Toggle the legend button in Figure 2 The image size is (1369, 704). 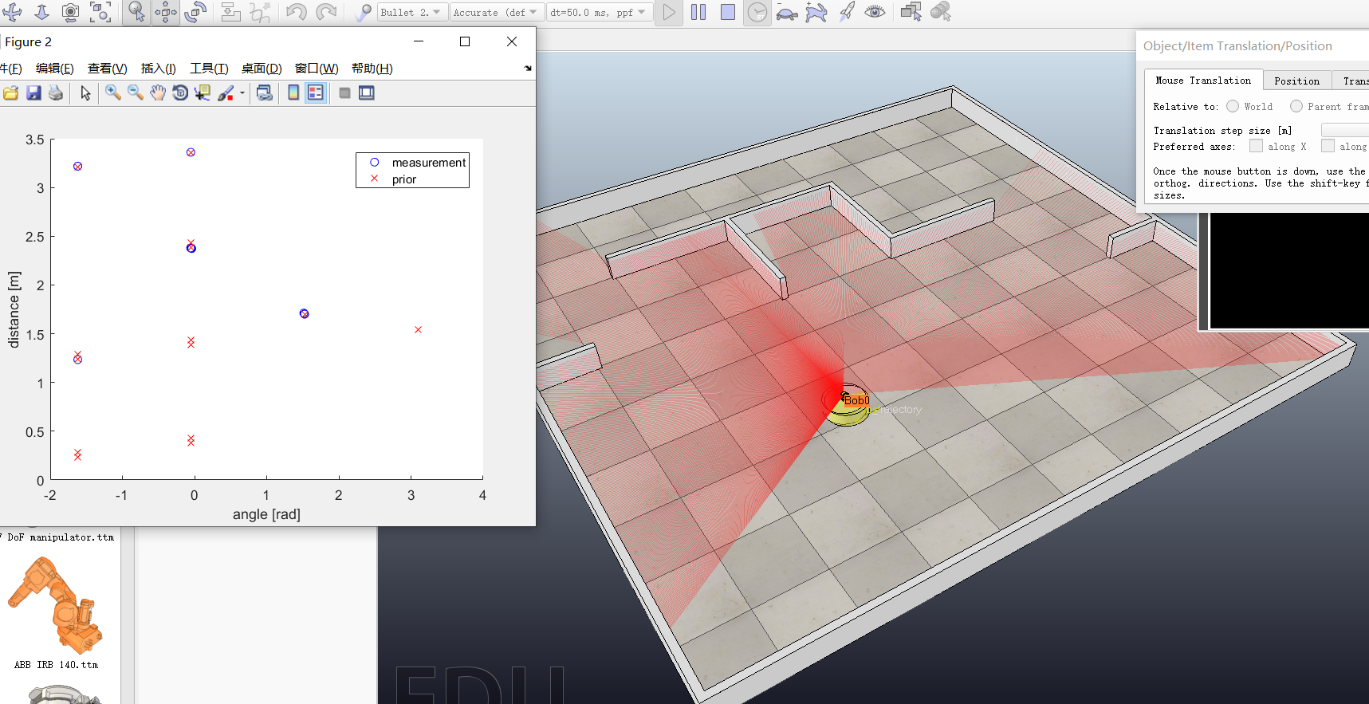pos(316,93)
